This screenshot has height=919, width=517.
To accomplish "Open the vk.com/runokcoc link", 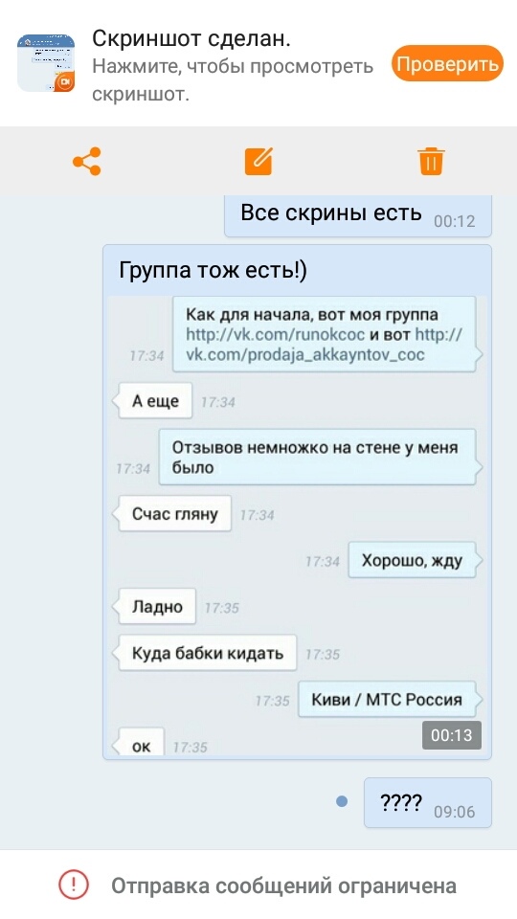I will point(275,335).
